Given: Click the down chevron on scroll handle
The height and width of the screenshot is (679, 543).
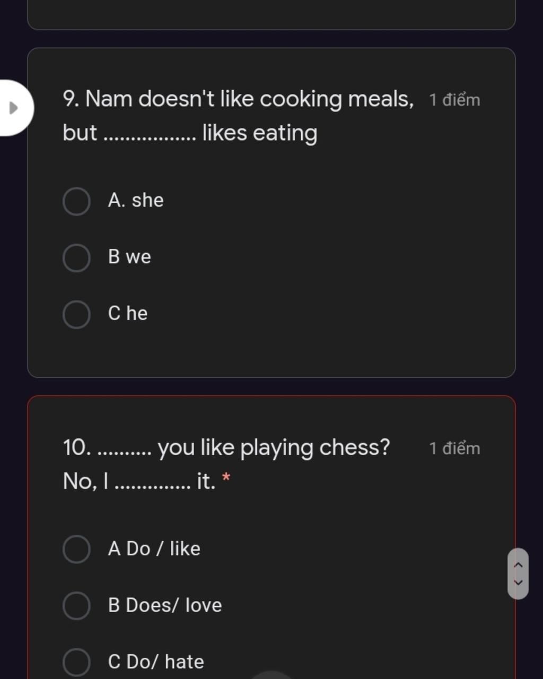Looking at the screenshot, I should pos(518,582).
